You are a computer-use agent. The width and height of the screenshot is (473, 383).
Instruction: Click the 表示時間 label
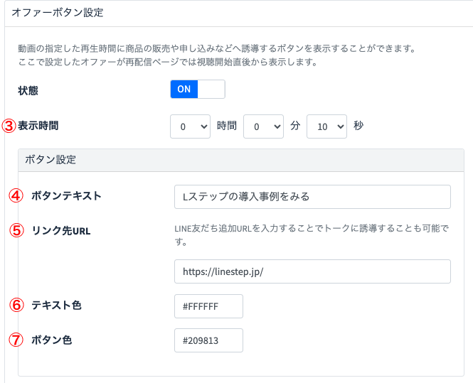tap(38, 126)
